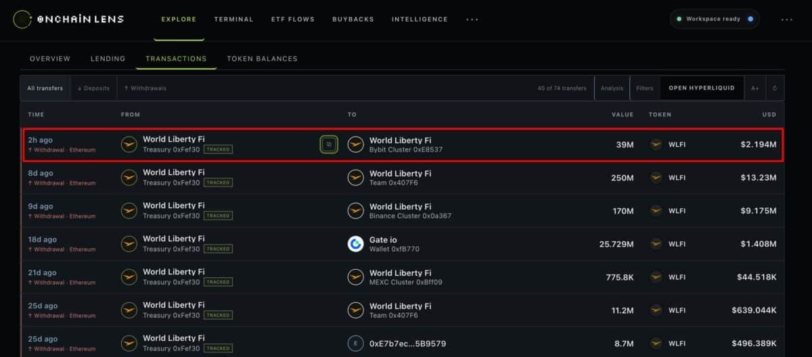Expand the three-dot navigation overflow menu
This screenshot has height=357, width=812.
[x=472, y=20]
